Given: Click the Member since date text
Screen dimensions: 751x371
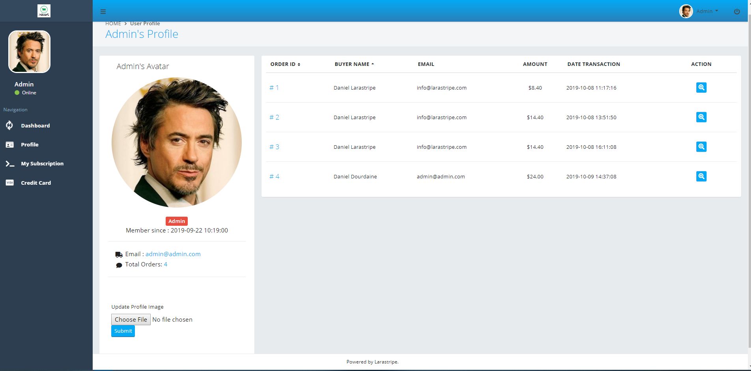Looking at the screenshot, I should pyautogui.click(x=177, y=230).
